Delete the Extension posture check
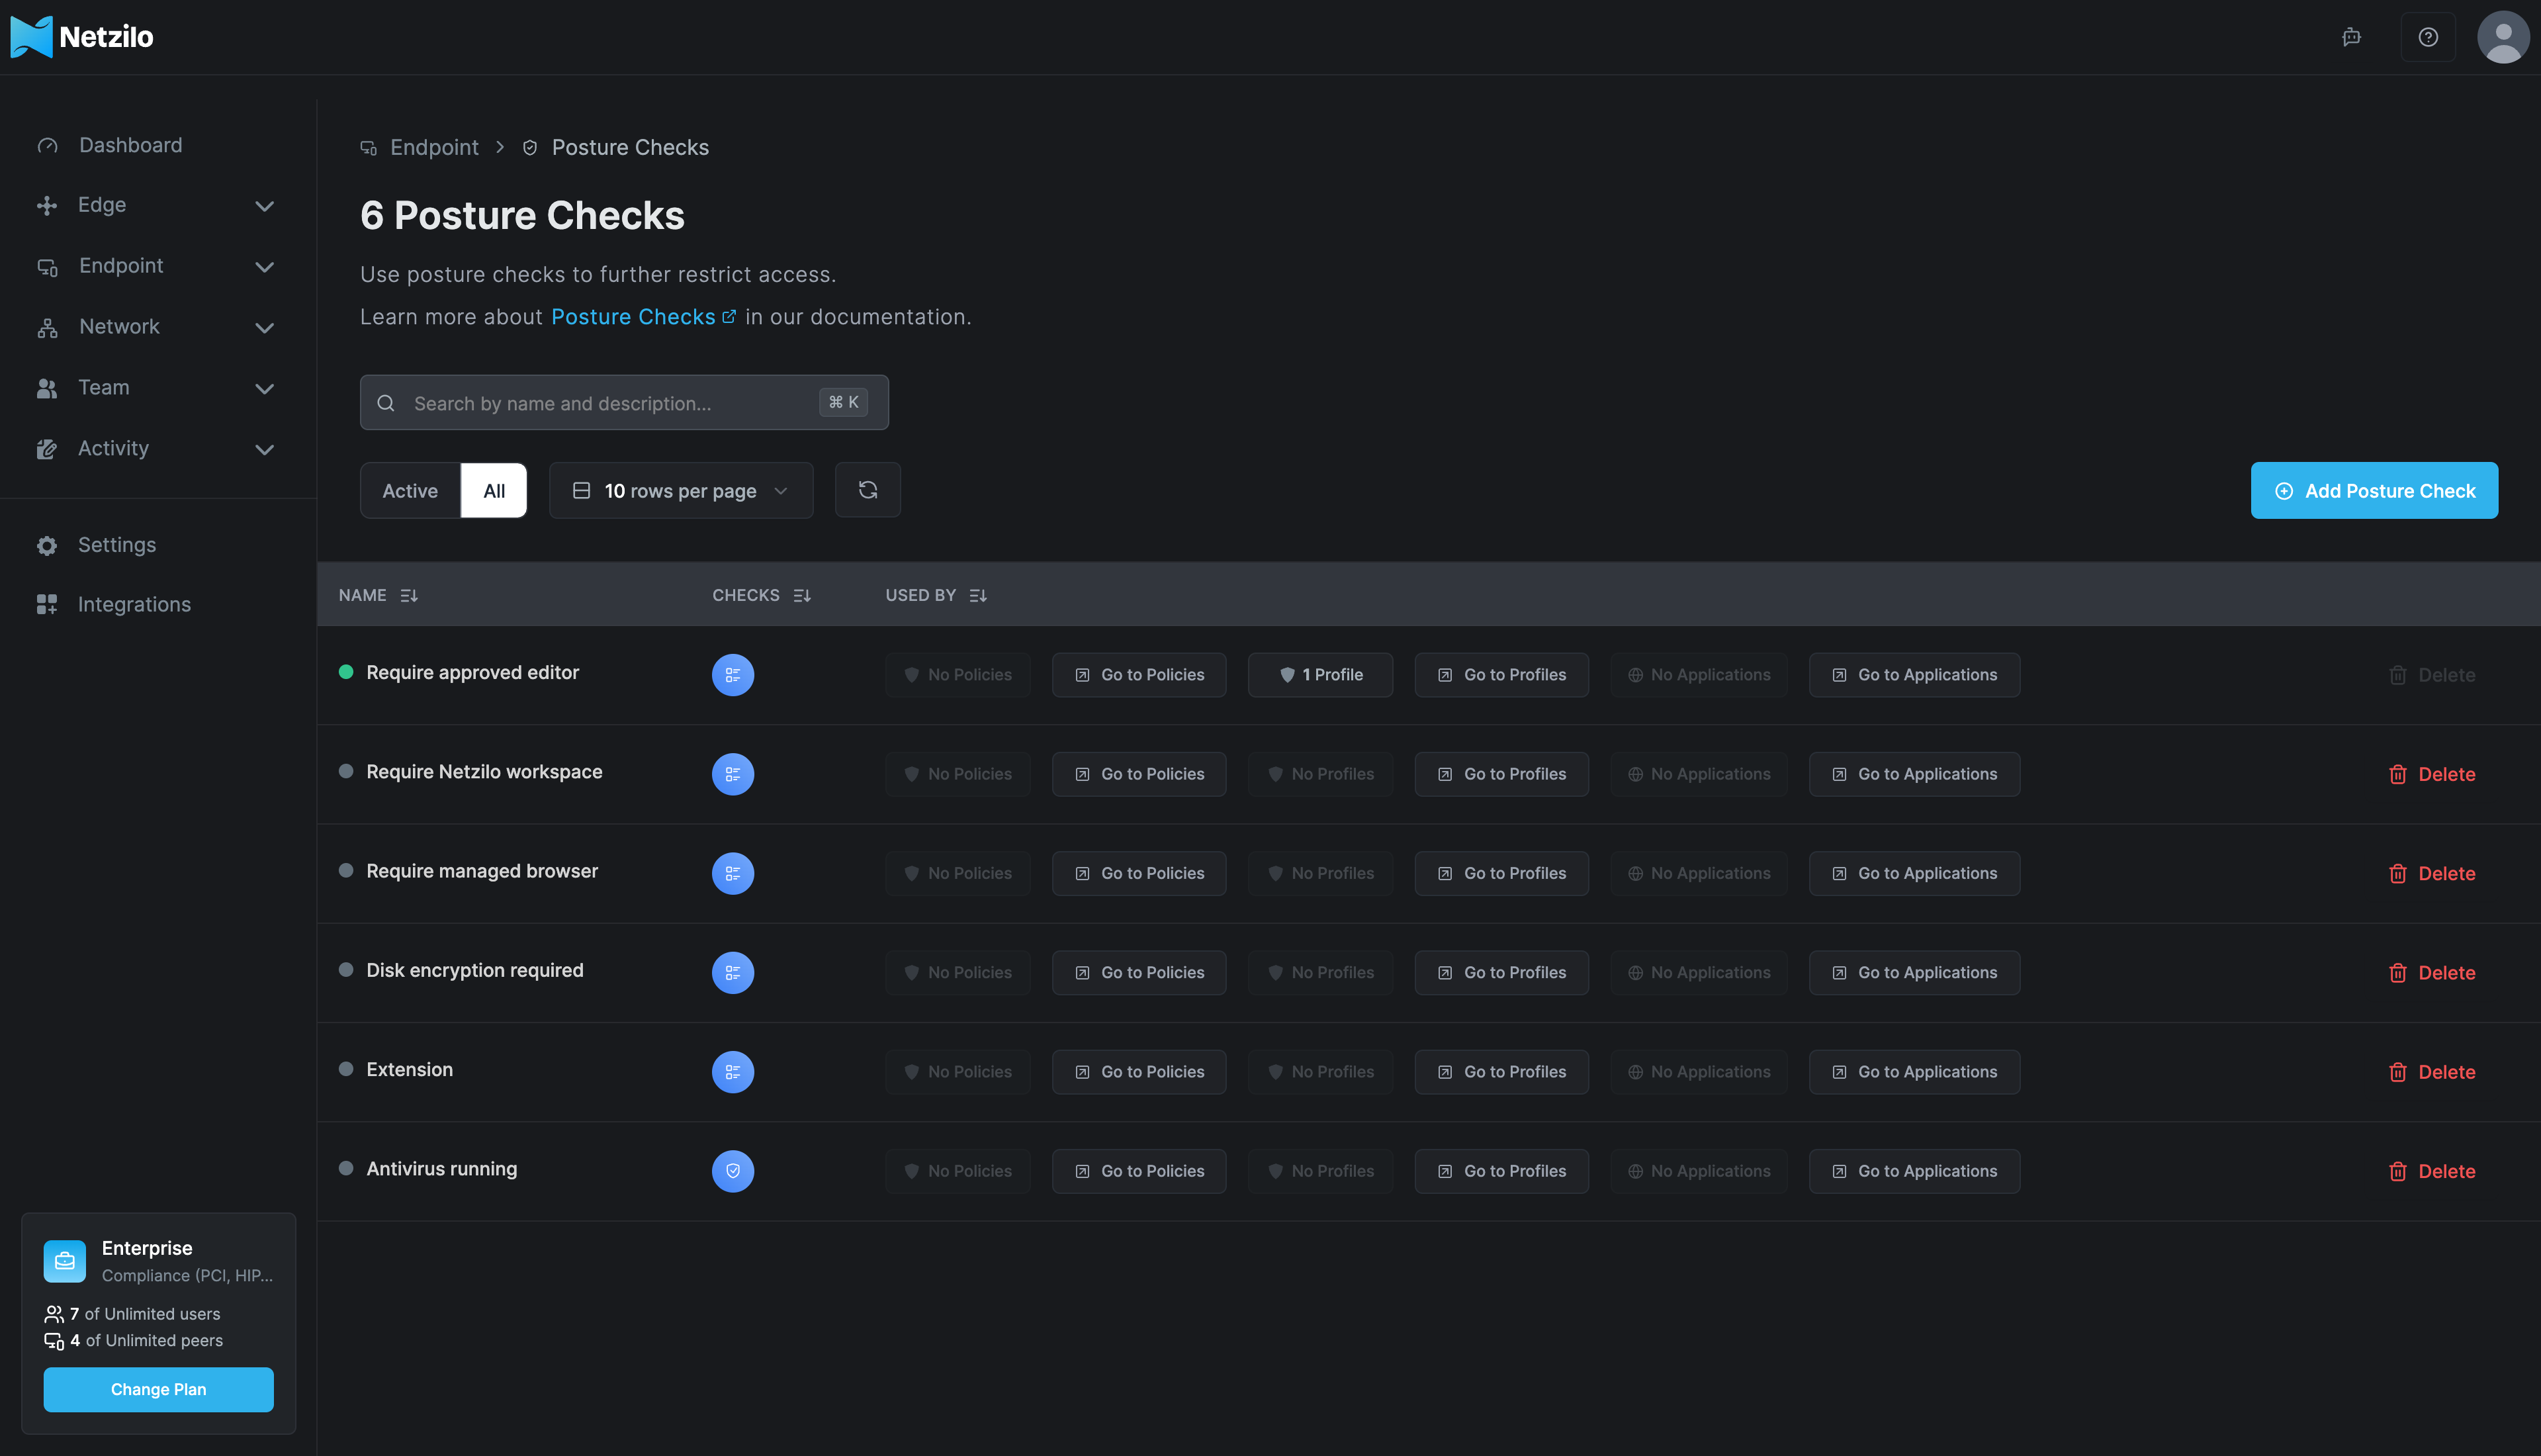This screenshot has height=1456, width=2541. point(2432,1072)
